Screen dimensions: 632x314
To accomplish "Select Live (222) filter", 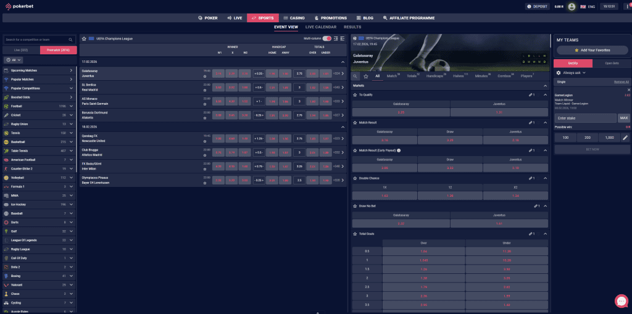I will coord(21,50).
